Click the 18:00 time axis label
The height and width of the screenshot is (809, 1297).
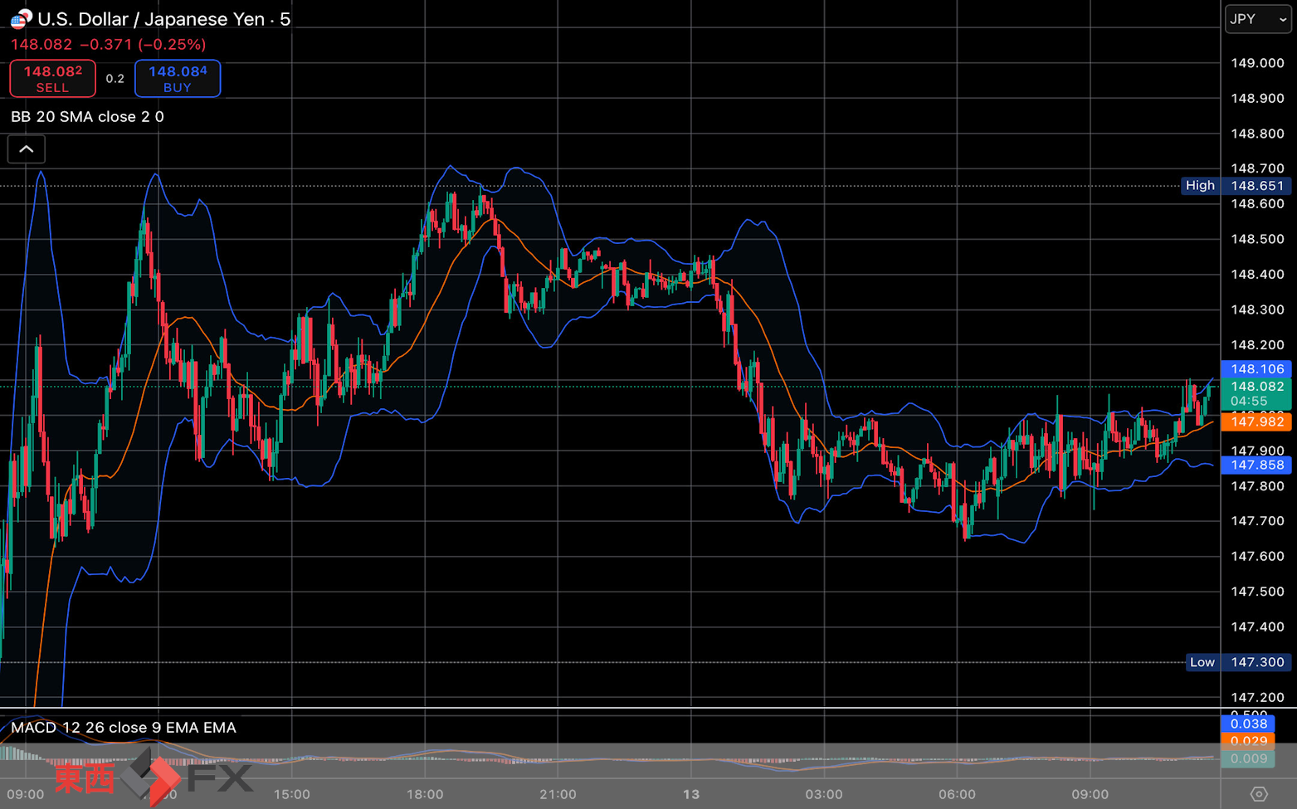[425, 794]
